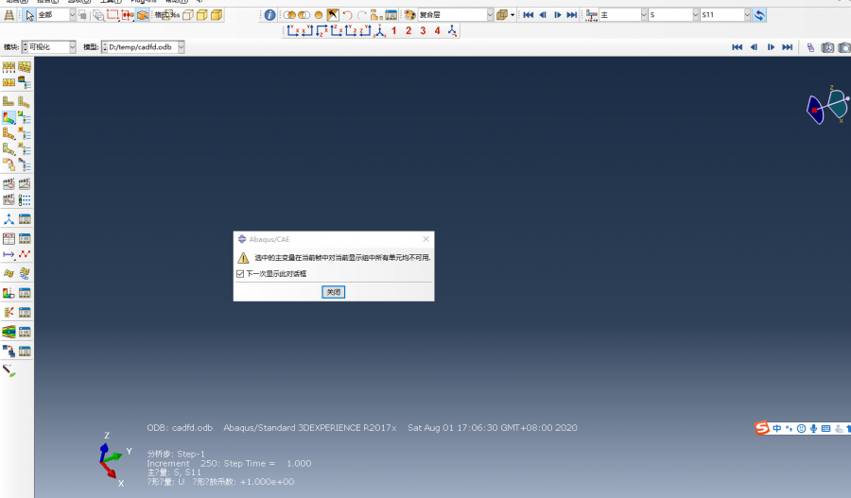The image size is (851, 498).
Task: Click the color palette (color code) icon
Action: pos(409,15)
